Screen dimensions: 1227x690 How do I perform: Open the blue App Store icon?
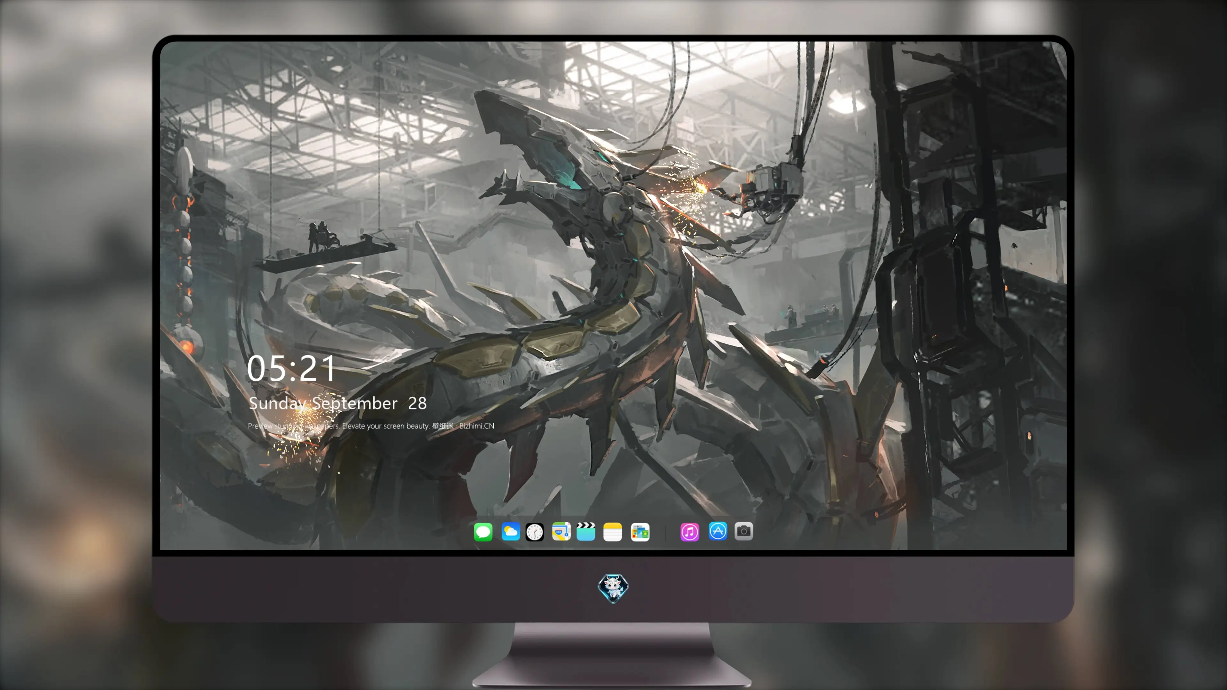(x=718, y=531)
